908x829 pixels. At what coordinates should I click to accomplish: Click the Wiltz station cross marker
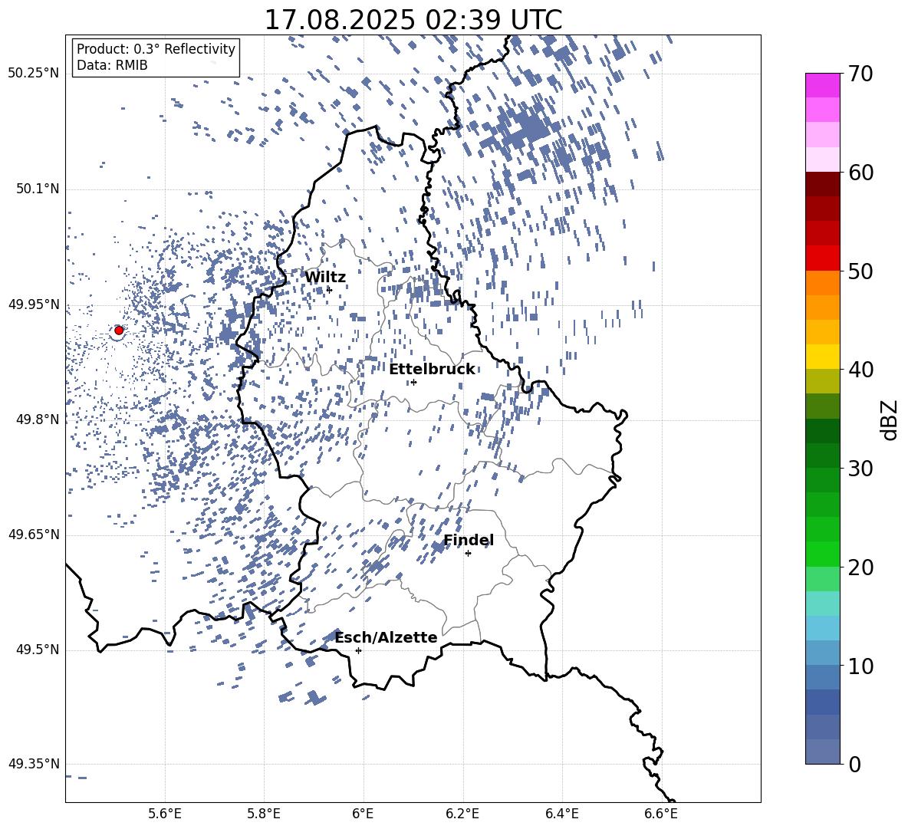coord(329,290)
